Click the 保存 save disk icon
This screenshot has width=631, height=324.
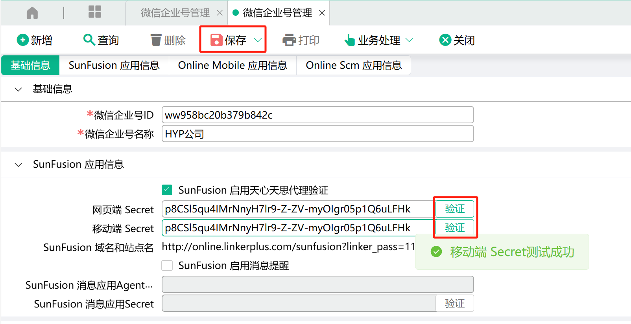click(216, 40)
